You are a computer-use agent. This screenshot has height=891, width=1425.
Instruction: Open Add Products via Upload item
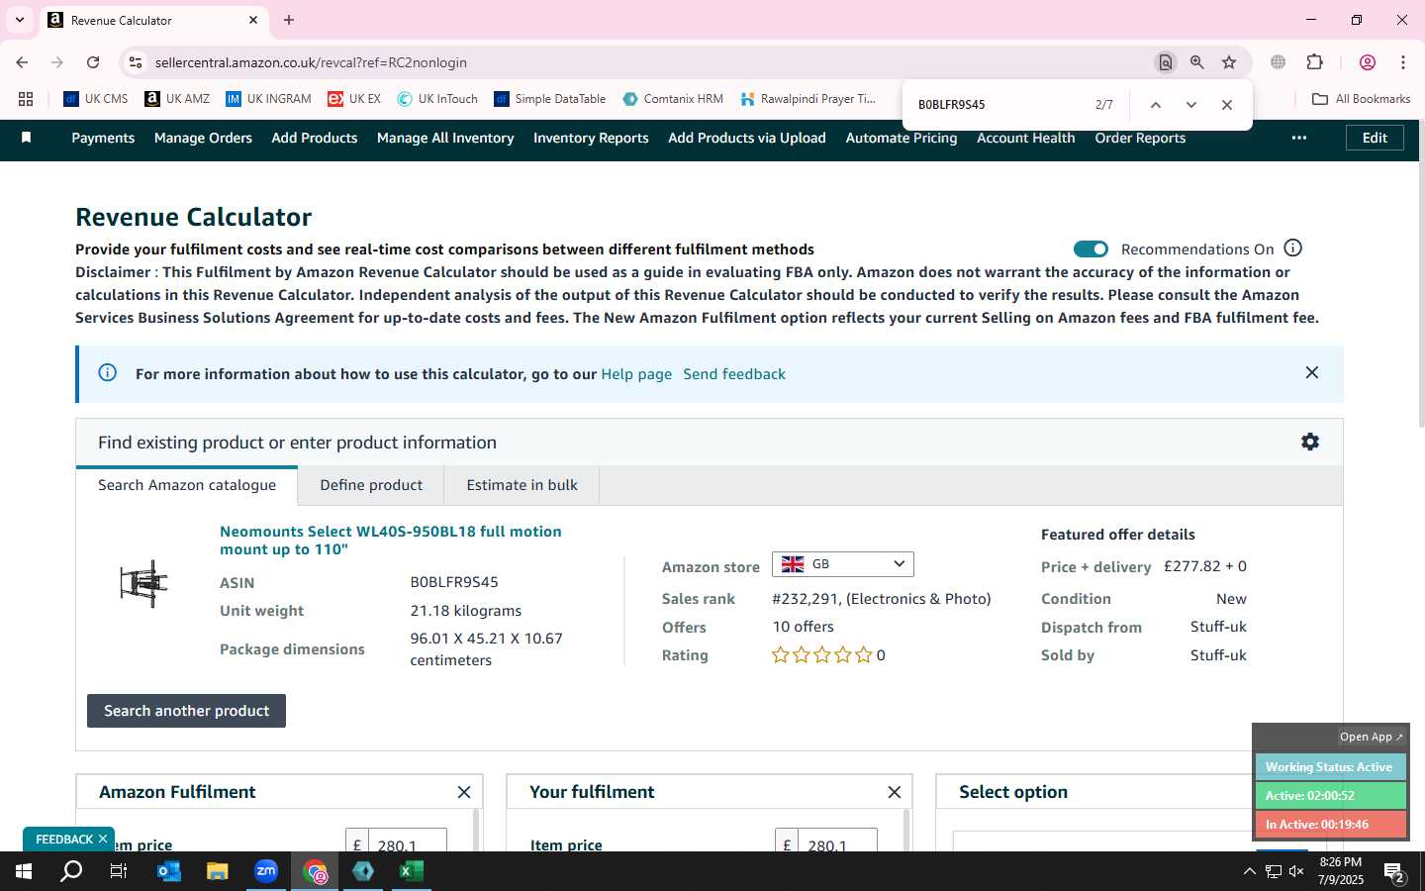pos(747,138)
